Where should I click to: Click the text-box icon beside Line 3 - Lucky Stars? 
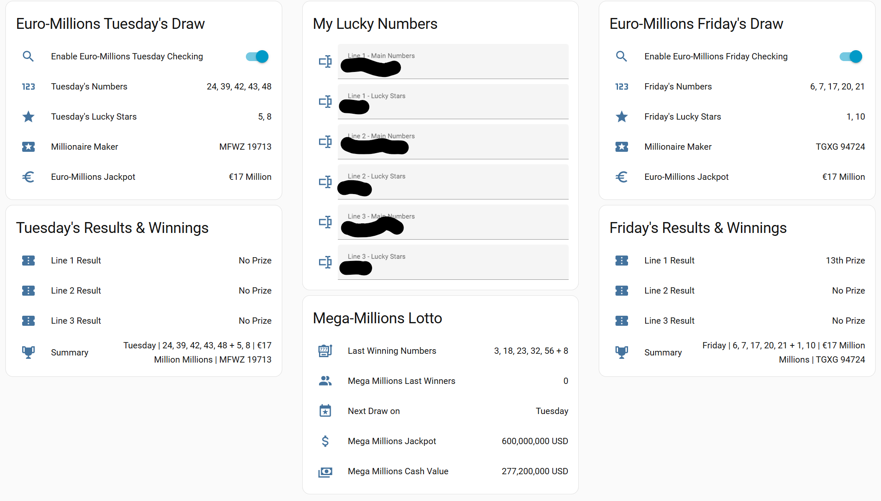click(325, 262)
